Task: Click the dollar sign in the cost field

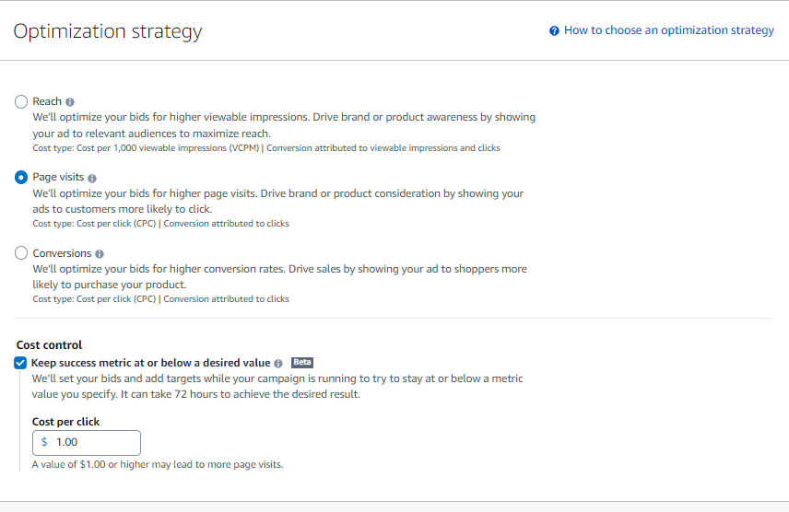Action: [44, 442]
